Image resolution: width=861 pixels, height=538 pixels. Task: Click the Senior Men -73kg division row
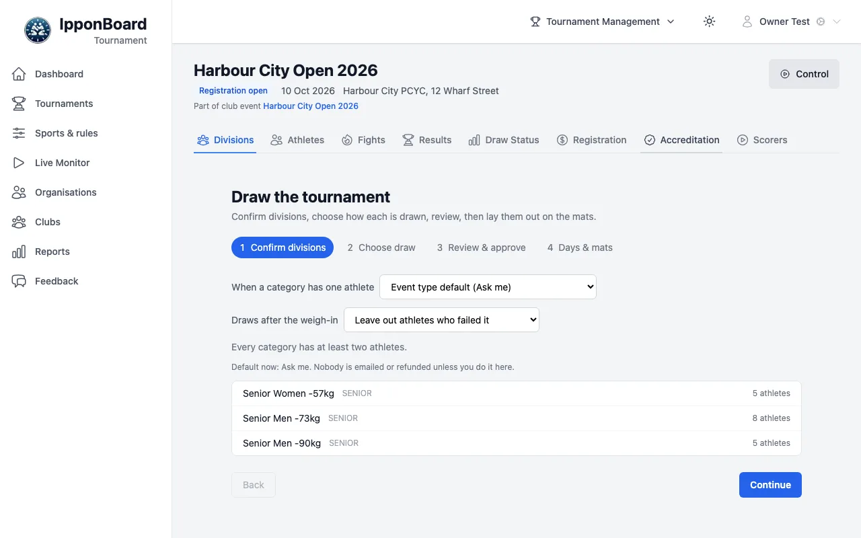(517, 418)
